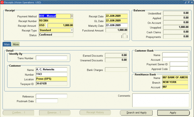194x117 pixels.
Task: Click the Receipt History button
Action: coord(95,113)
